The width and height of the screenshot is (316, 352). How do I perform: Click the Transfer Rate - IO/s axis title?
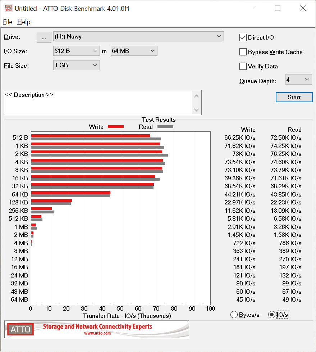pyautogui.click(x=127, y=316)
